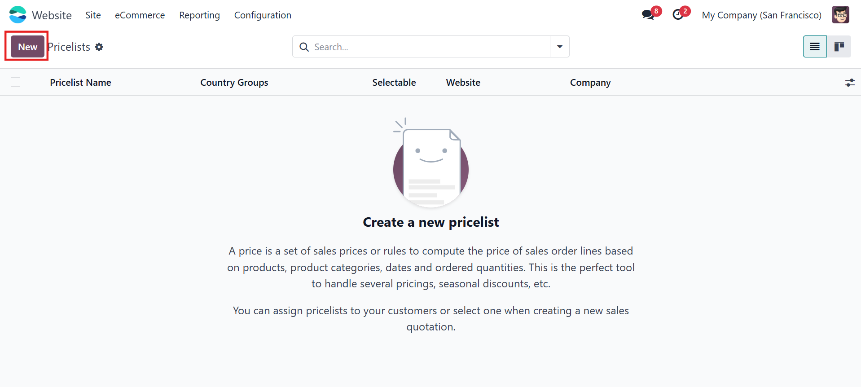This screenshot has width=861, height=387.
Task: Sort by Company column
Action: [590, 83]
